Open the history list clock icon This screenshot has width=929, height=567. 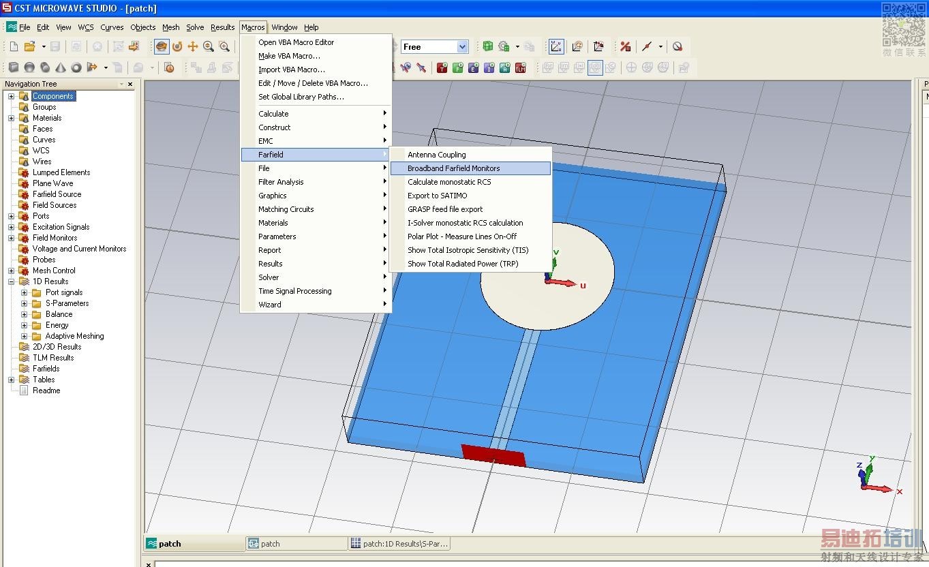(x=169, y=67)
